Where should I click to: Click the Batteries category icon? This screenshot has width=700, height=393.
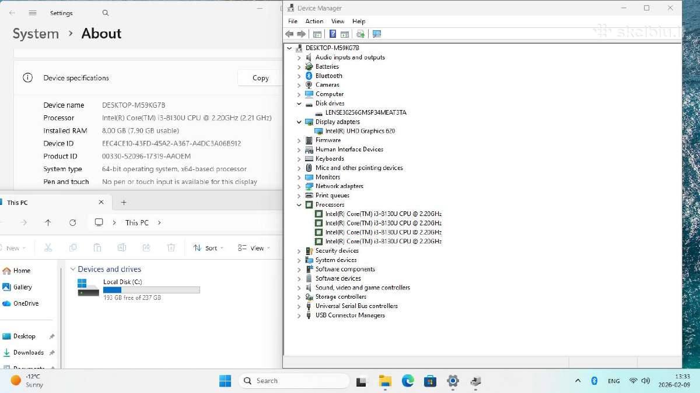pos(309,66)
